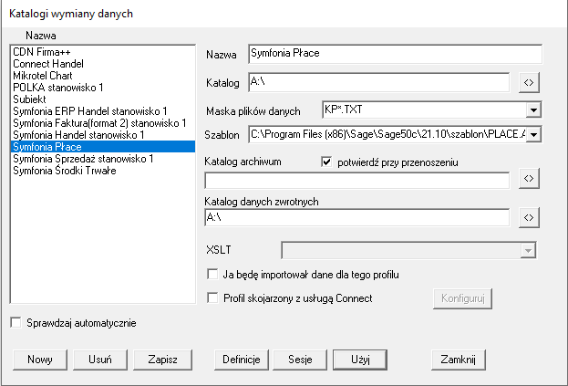
Task: Select 'Connect Handel' in the list
Action: [x=103, y=64]
